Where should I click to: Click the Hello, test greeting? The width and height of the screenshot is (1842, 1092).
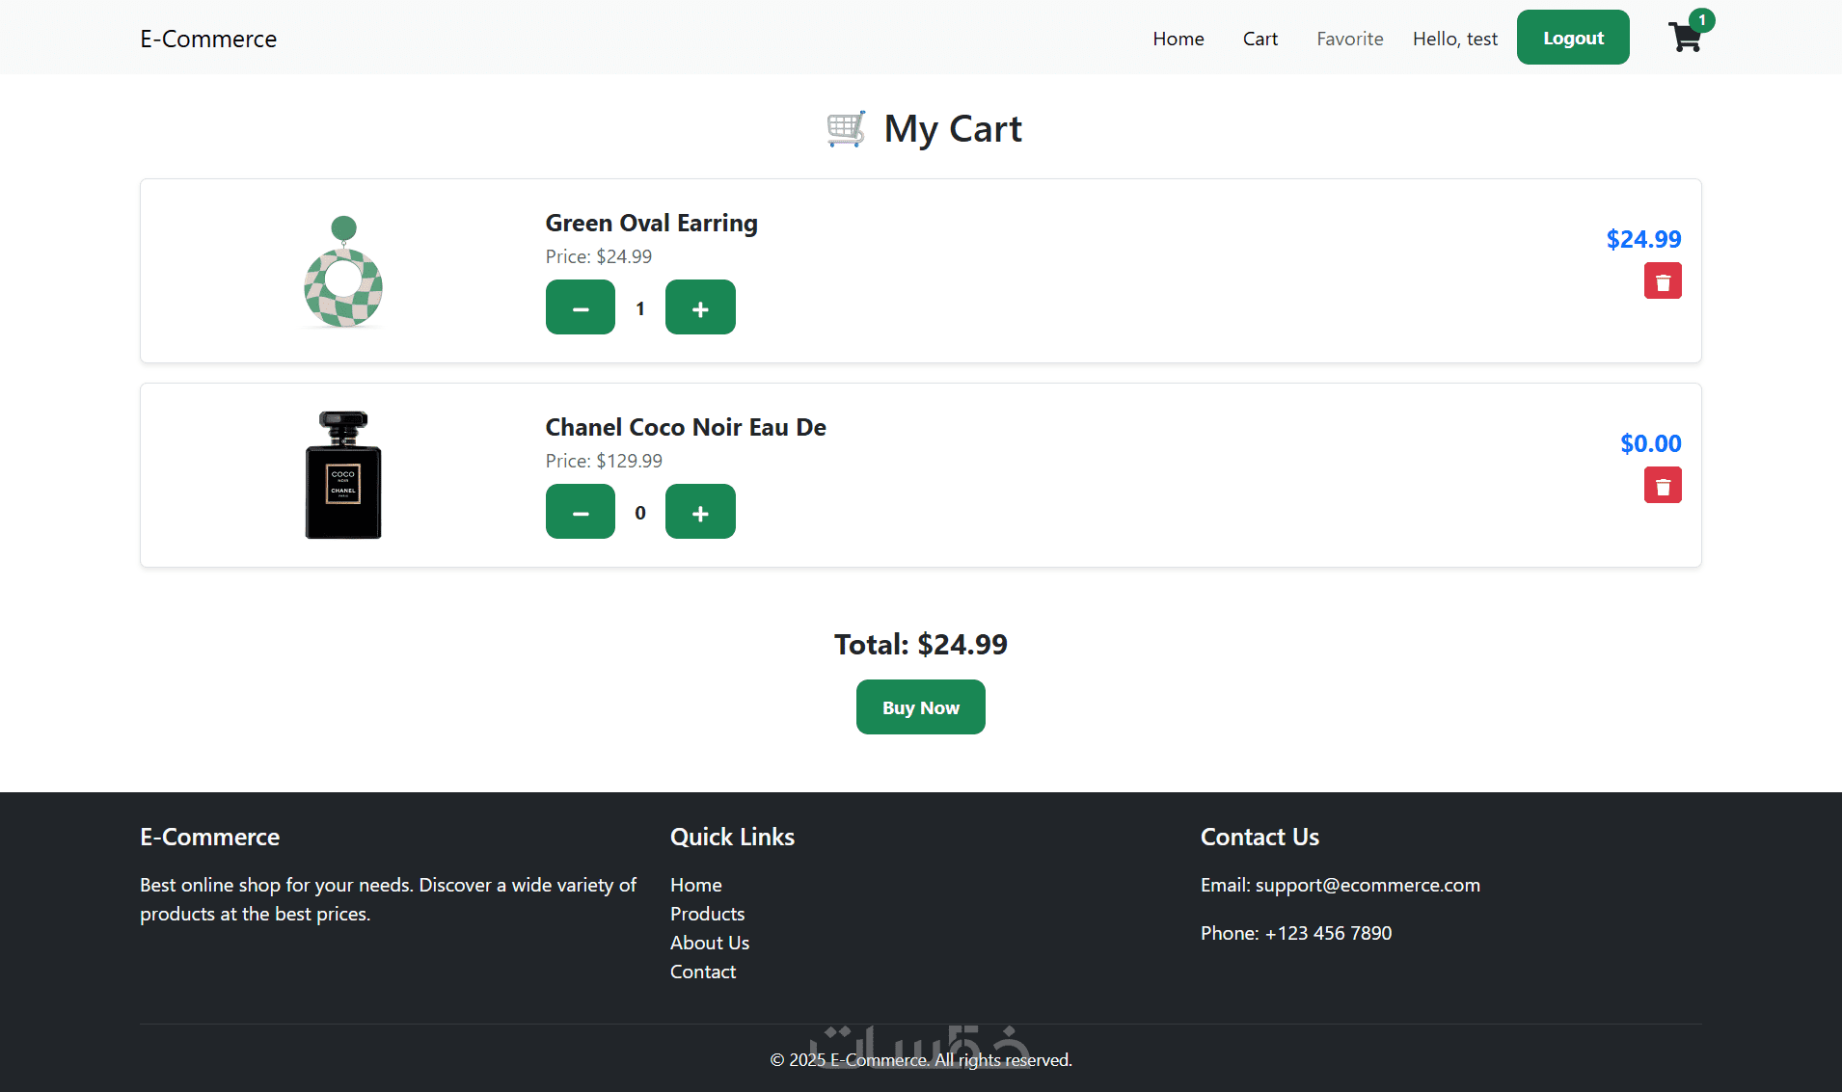tap(1455, 39)
